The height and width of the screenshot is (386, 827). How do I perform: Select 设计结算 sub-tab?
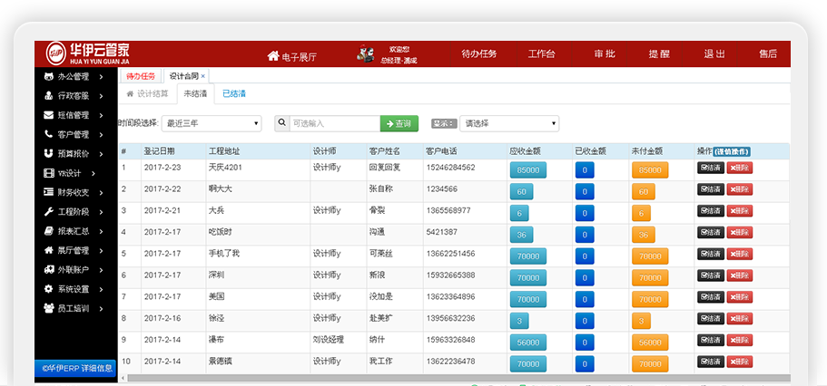(x=147, y=93)
